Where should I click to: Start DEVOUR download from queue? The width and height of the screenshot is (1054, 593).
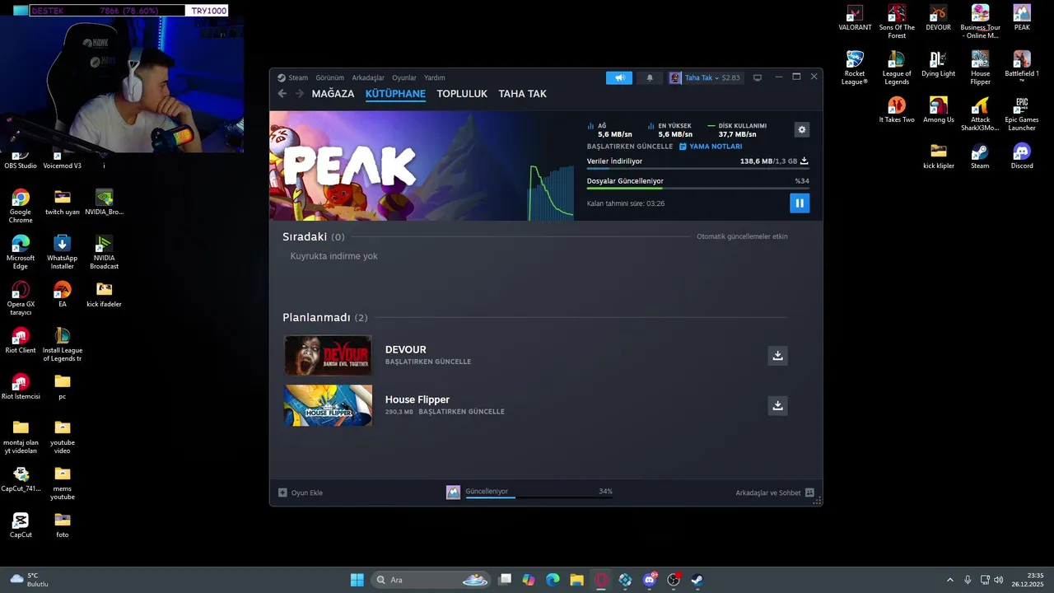(x=777, y=355)
